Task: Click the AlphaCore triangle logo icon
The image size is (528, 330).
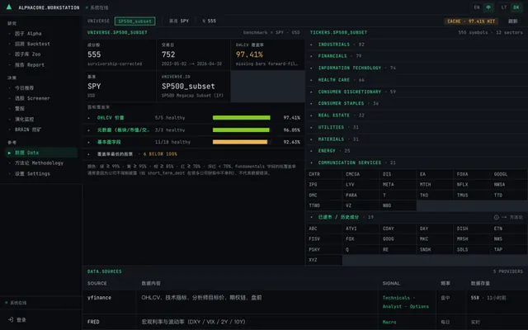Action: pos(9,7)
